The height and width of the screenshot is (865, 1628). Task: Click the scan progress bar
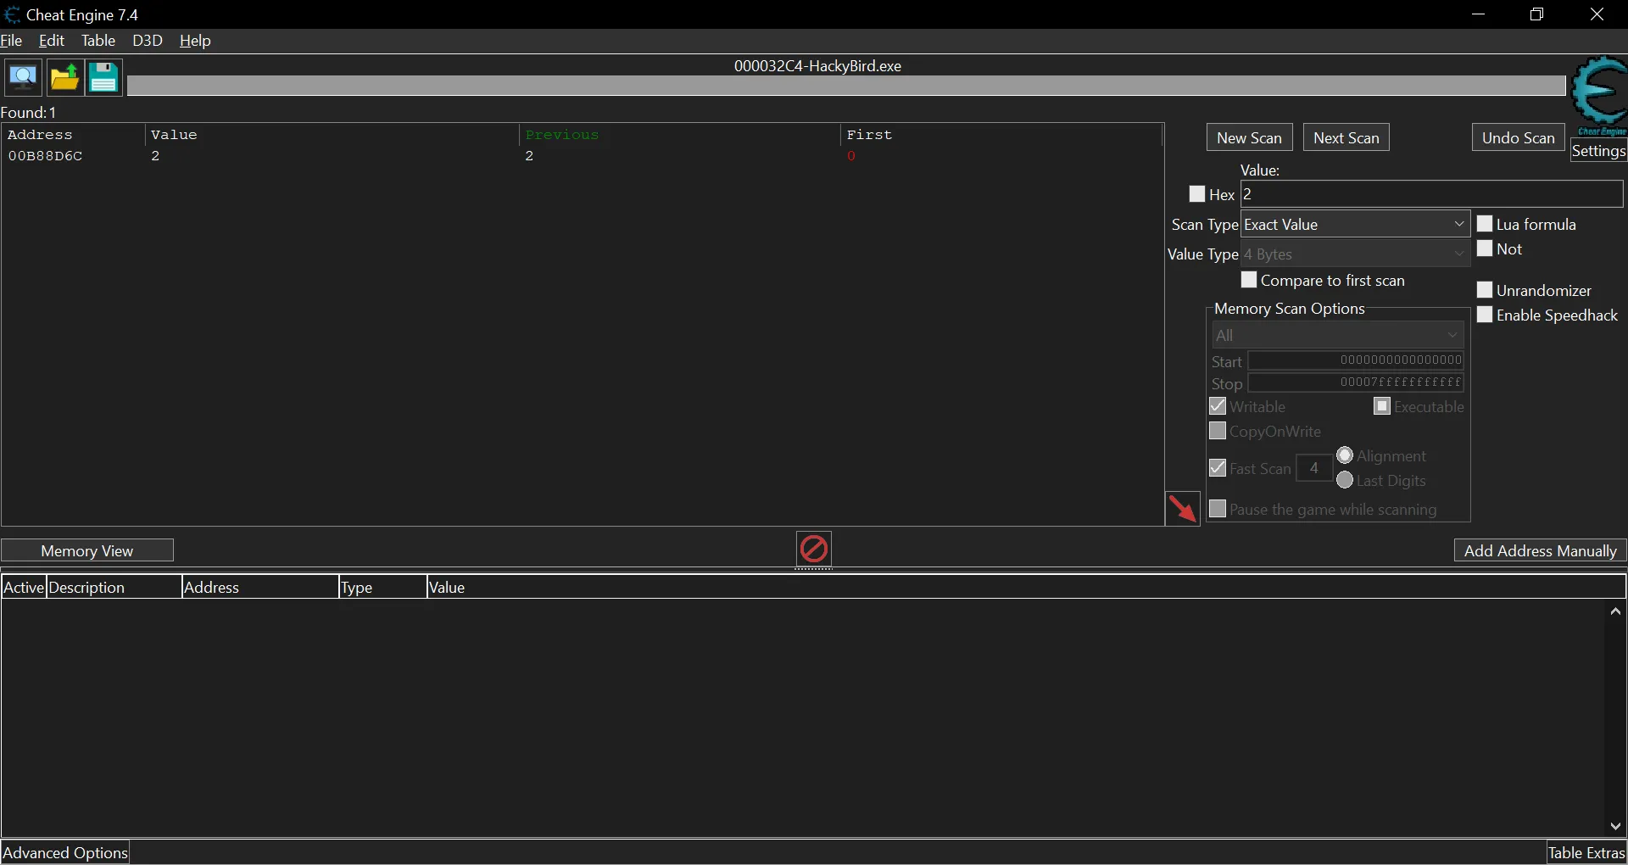[845, 86]
